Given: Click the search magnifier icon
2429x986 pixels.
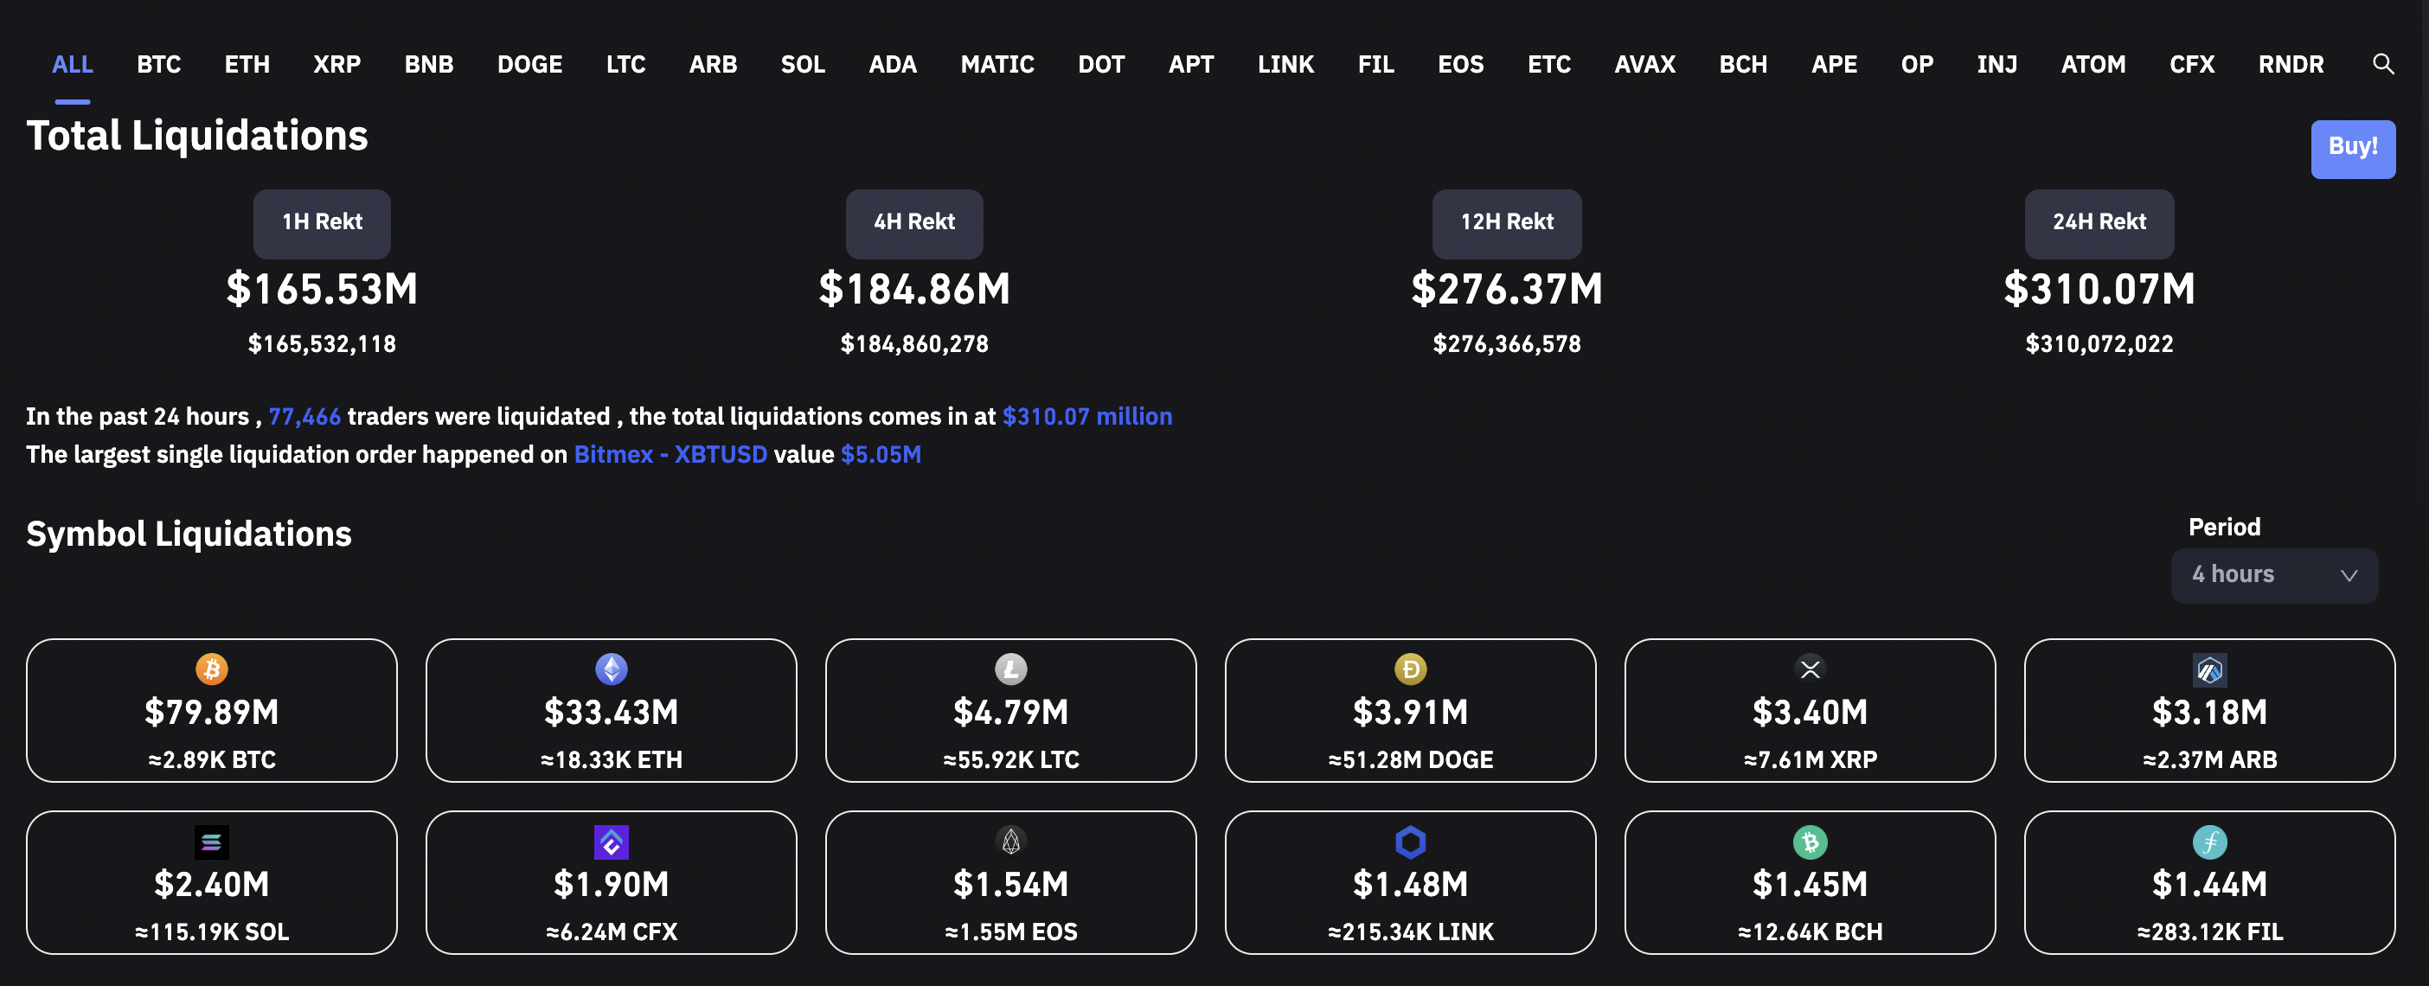Looking at the screenshot, I should (x=2381, y=64).
